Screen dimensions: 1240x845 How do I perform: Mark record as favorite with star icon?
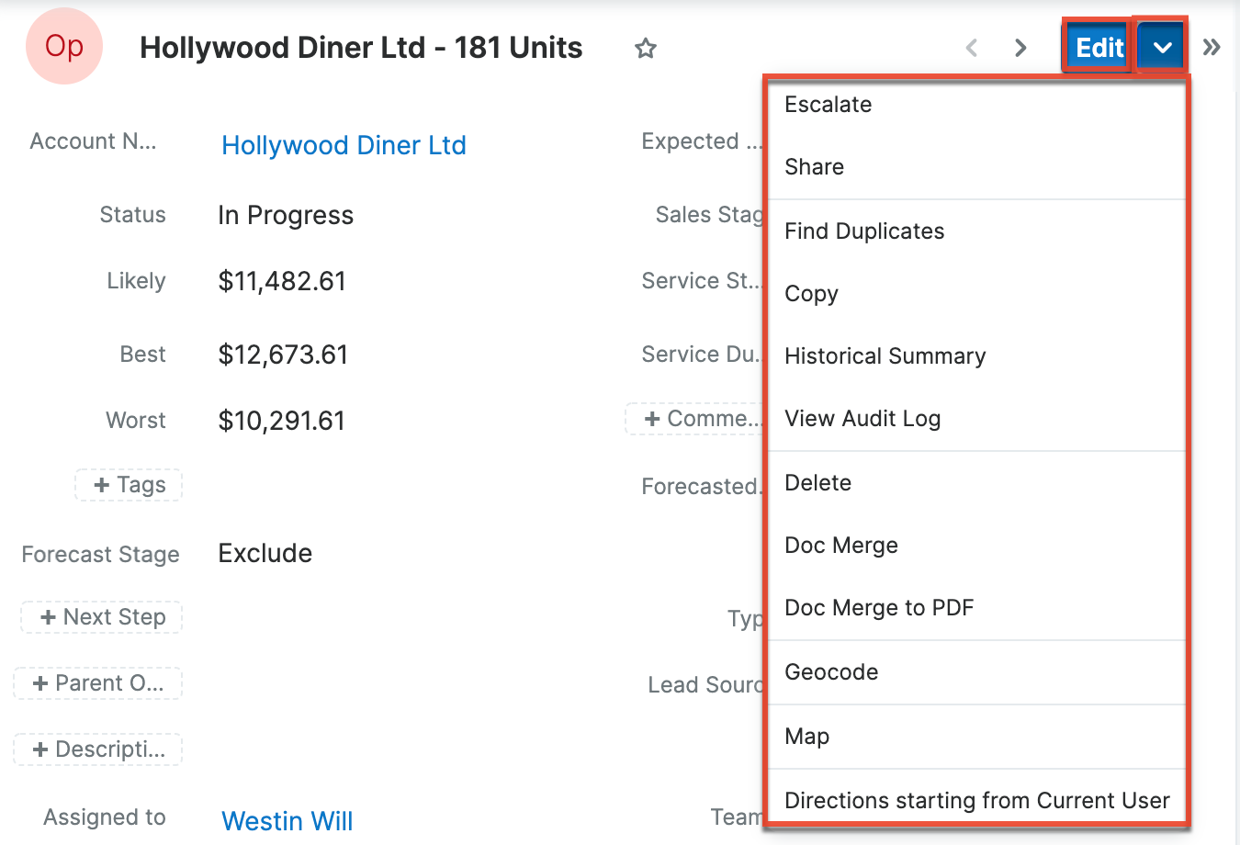coord(646,49)
